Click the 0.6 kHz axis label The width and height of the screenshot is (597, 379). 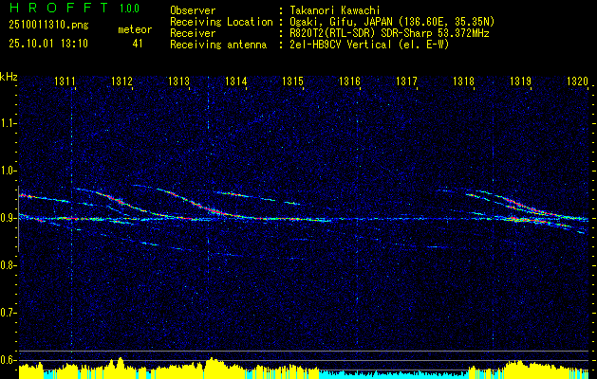coord(7,360)
